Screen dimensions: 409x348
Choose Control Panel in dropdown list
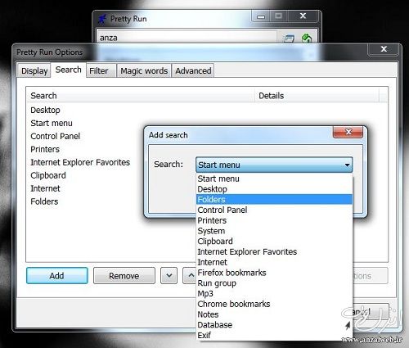(x=274, y=210)
